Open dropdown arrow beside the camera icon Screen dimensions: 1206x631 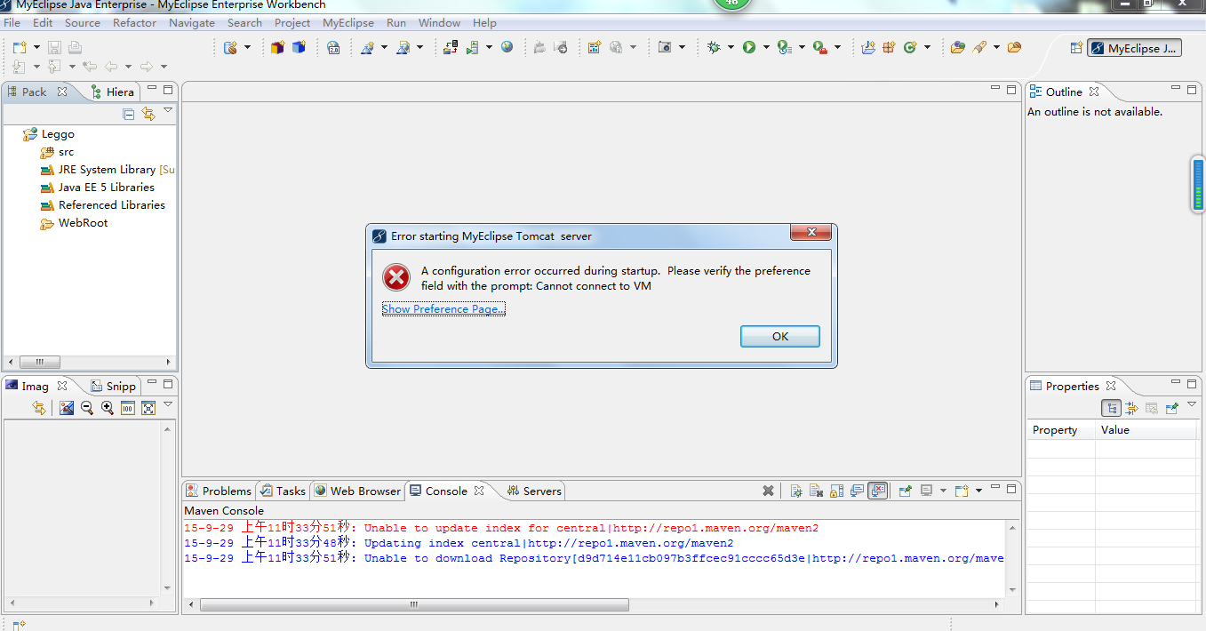682,47
